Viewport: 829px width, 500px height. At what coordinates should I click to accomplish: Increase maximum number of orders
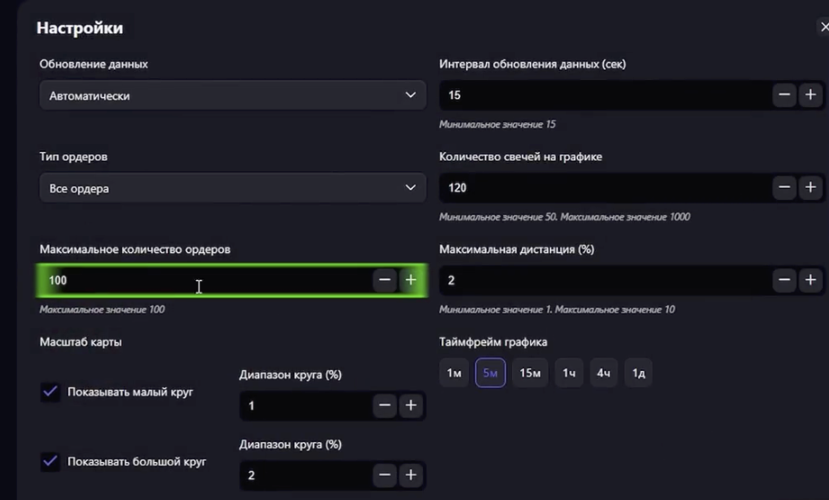[x=410, y=280]
